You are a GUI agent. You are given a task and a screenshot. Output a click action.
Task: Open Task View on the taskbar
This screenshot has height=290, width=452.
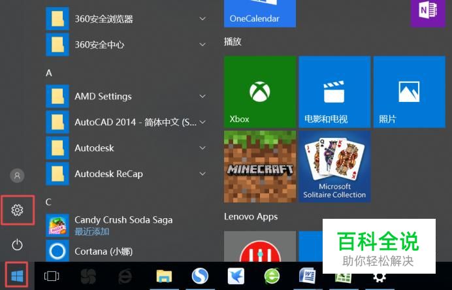point(52,276)
